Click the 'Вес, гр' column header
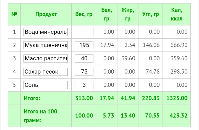This screenshot has width=199, height=130. [x=84, y=14]
